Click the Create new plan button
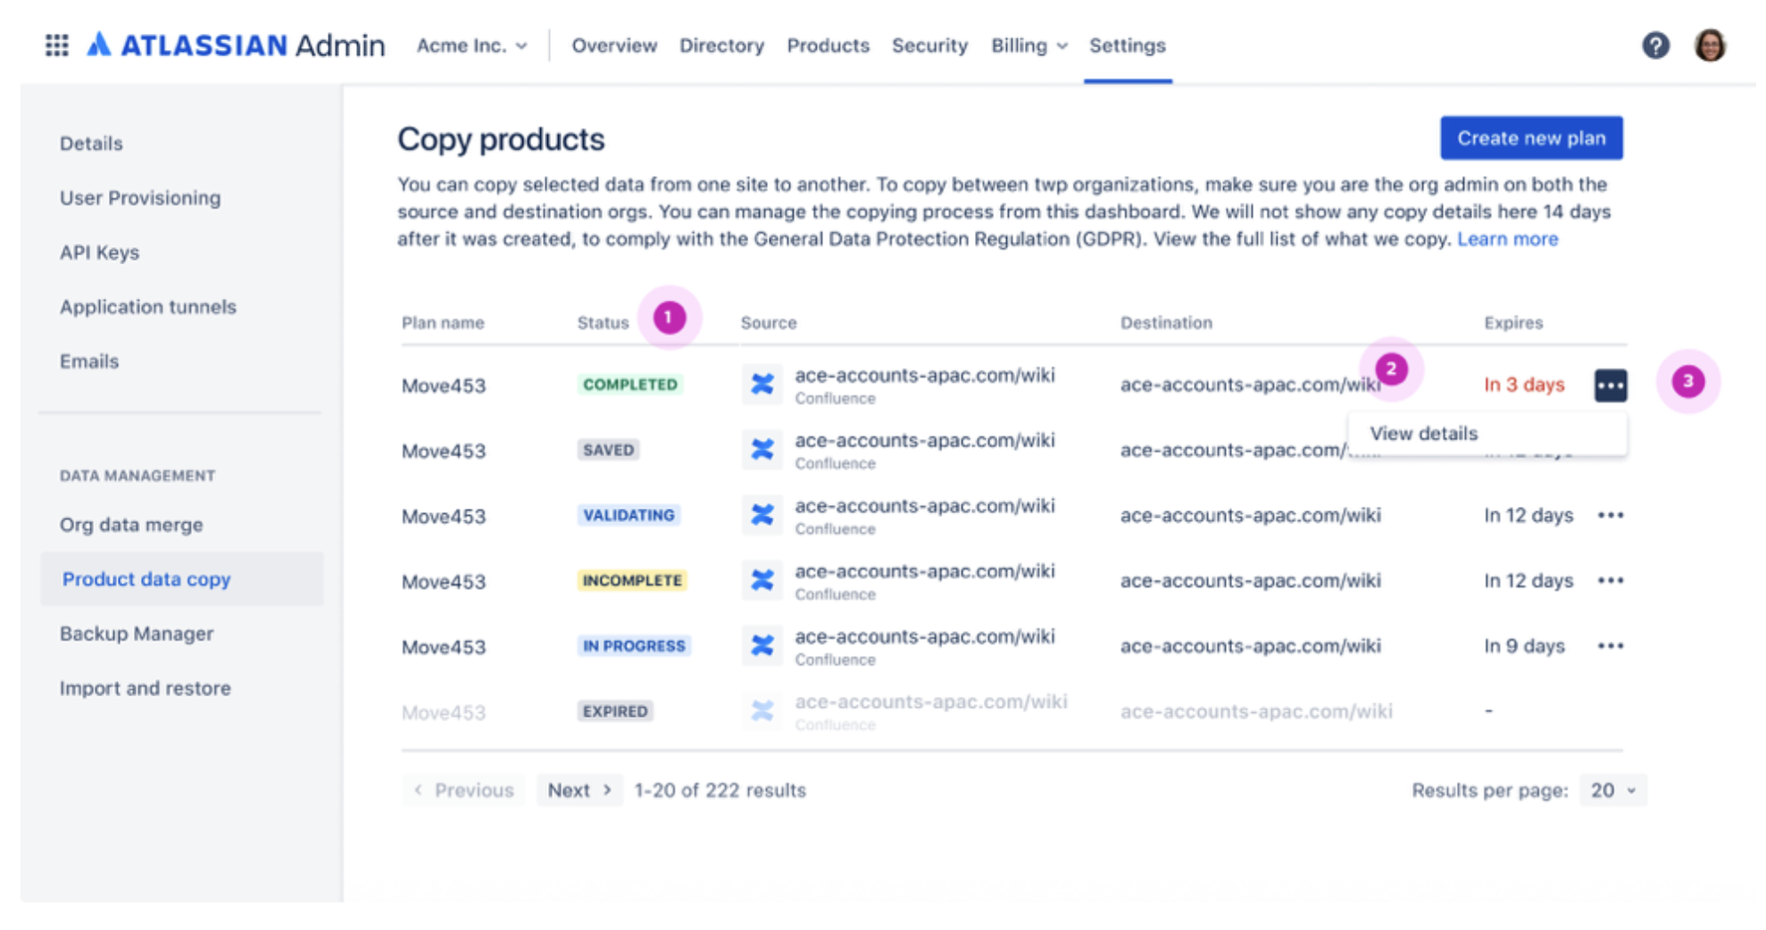Screen dimensions: 1766x930 pyautogui.click(x=1531, y=138)
